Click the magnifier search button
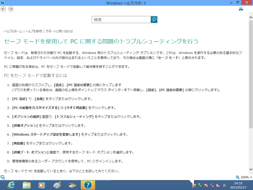Image resolution: width=253 pixels, height=190 pixels. (154, 20)
